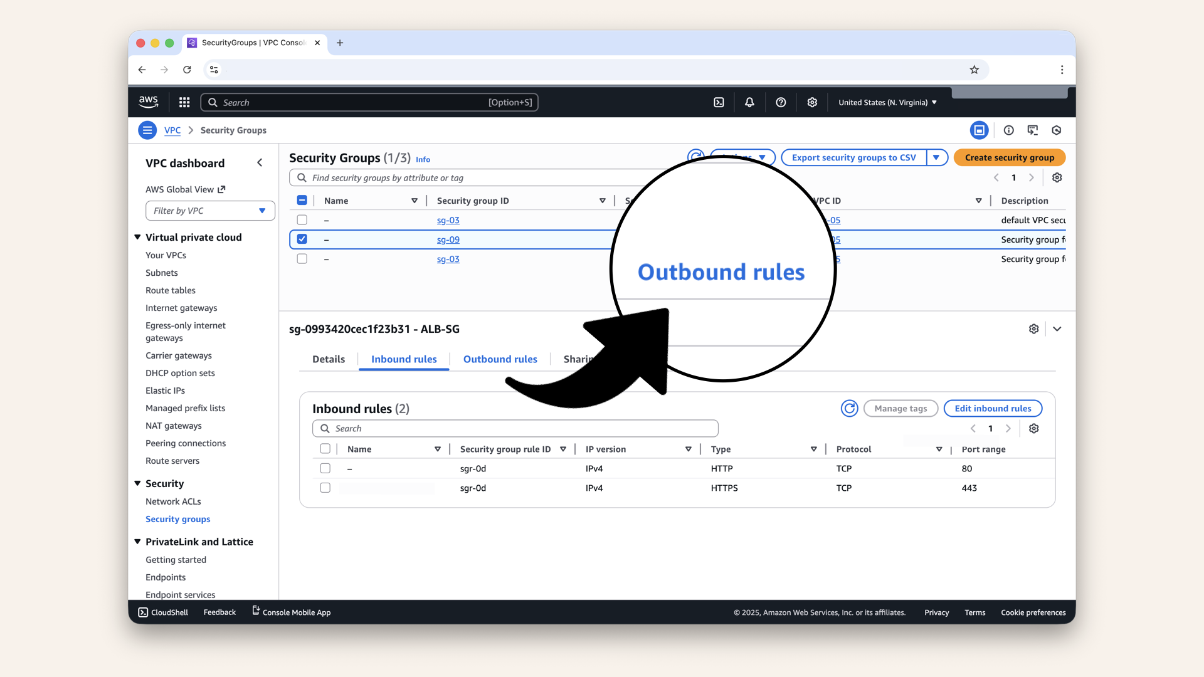Open the AWS help menu icon
Image resolution: width=1204 pixels, height=677 pixels.
pyautogui.click(x=781, y=102)
